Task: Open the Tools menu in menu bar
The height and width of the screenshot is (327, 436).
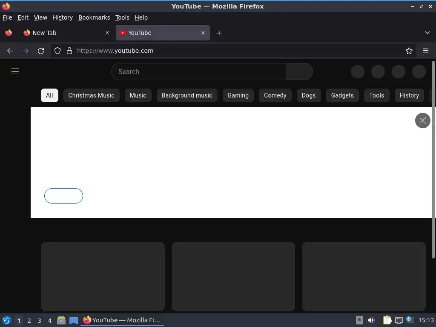Action: pos(122,17)
